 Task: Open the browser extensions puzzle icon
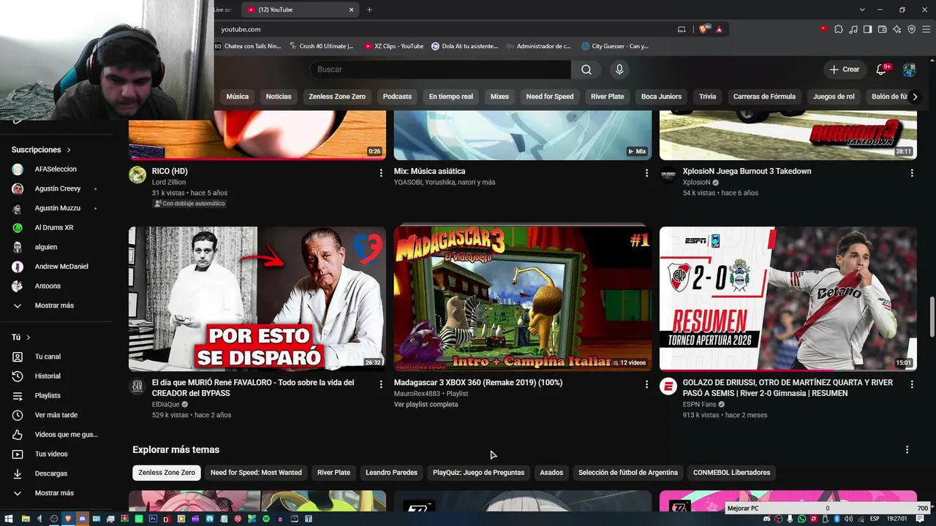click(x=839, y=29)
